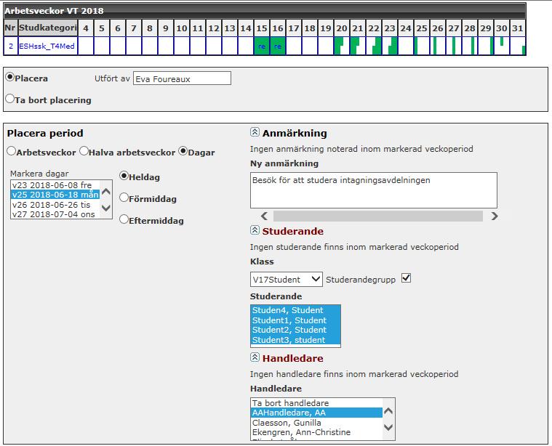This screenshot has width=552, height=446.
Task: Click the Arbetsveckor VT 2018 title bar
Action: click(265, 11)
